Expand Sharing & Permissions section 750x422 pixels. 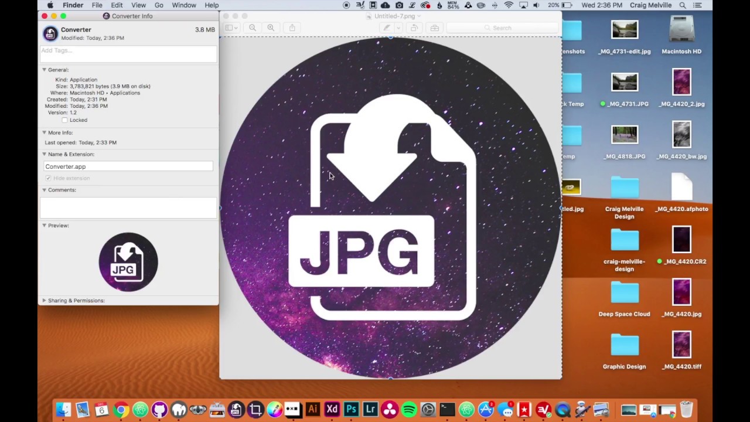click(44, 301)
